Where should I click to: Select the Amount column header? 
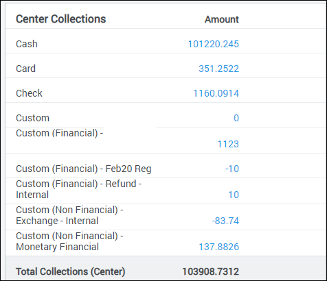pyautogui.click(x=222, y=19)
